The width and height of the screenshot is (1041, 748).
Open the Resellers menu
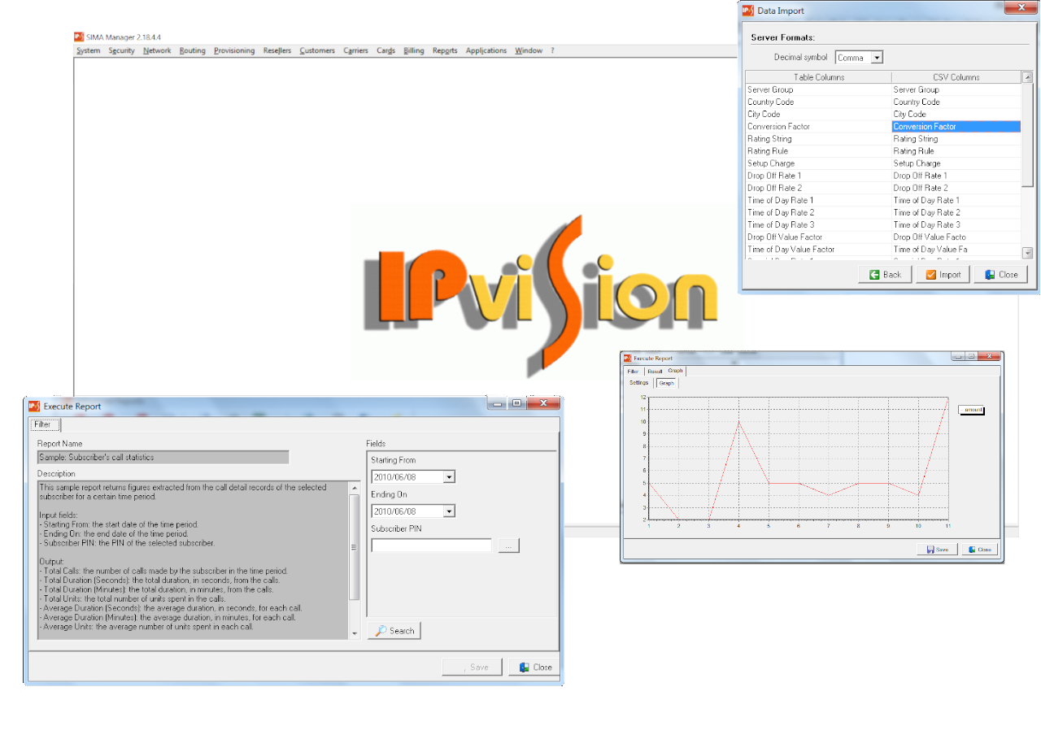(x=277, y=50)
